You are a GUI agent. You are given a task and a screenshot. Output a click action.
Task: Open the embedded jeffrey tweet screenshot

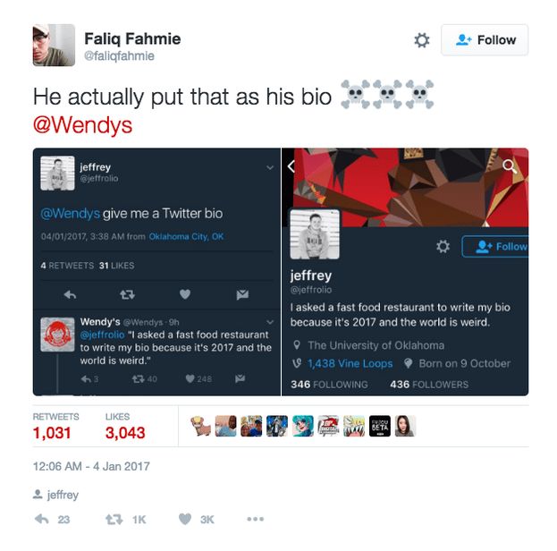(156, 272)
